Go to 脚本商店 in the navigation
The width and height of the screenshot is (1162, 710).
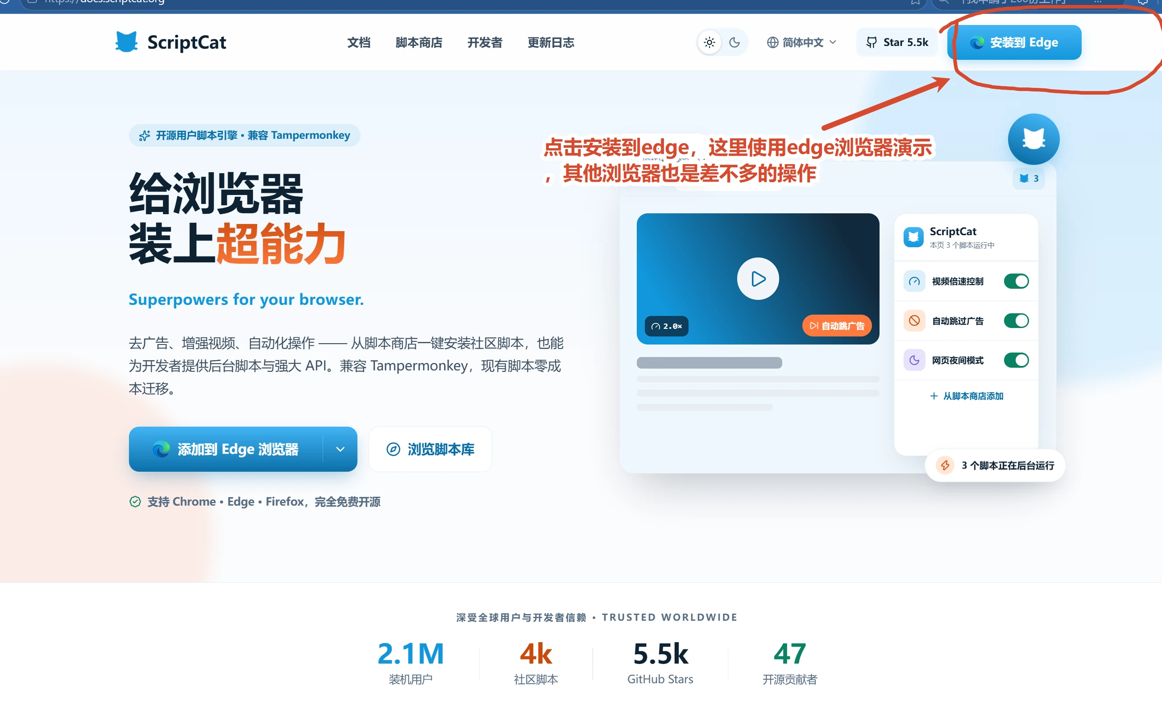pyautogui.click(x=419, y=42)
